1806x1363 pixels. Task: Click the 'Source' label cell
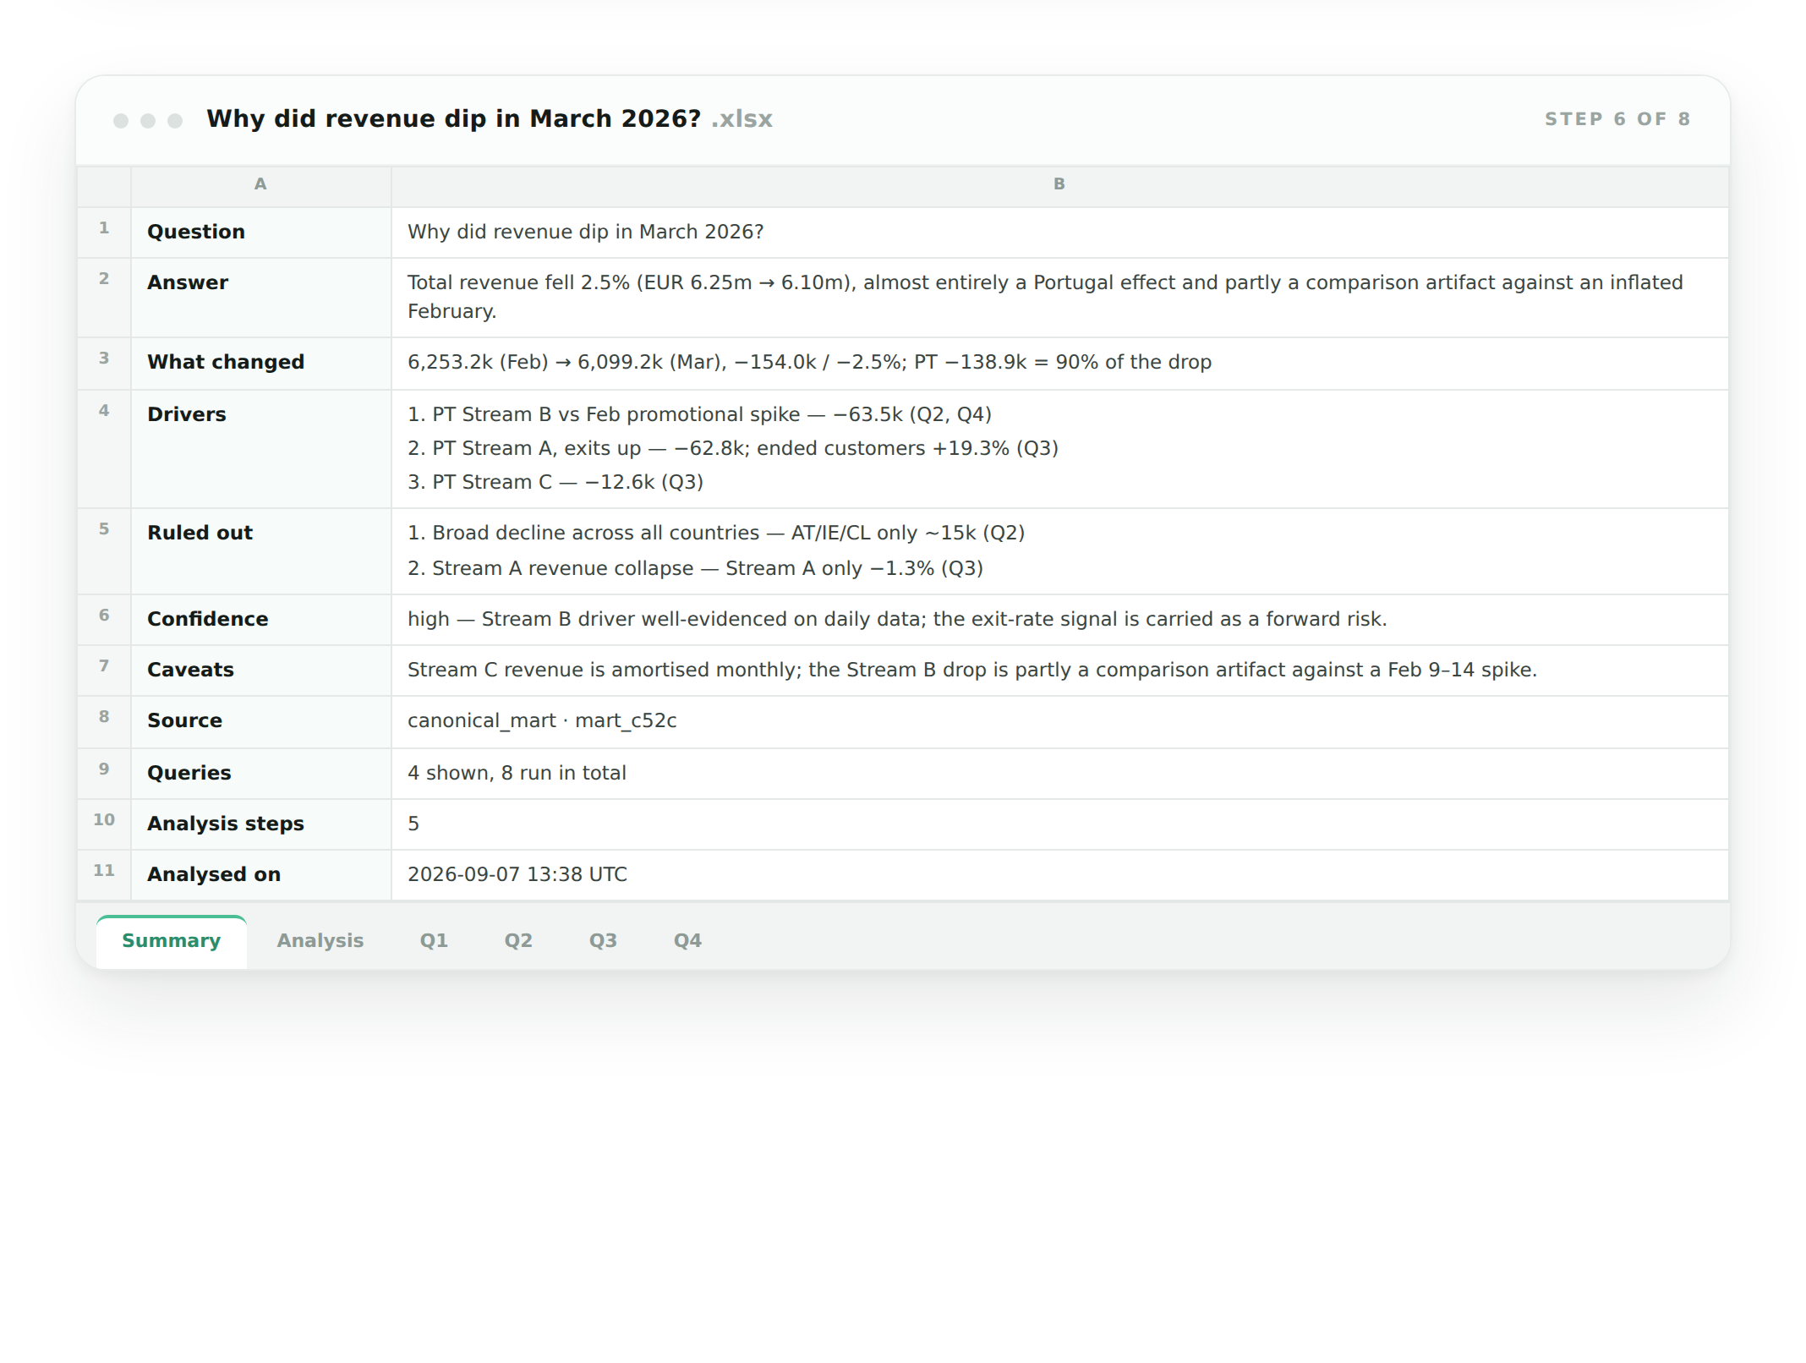pyautogui.click(x=260, y=722)
